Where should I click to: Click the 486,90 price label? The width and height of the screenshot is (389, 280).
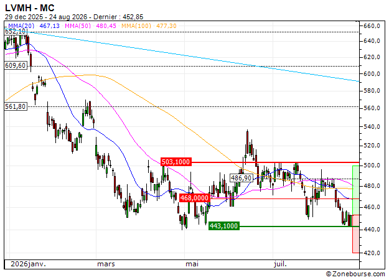(241, 178)
